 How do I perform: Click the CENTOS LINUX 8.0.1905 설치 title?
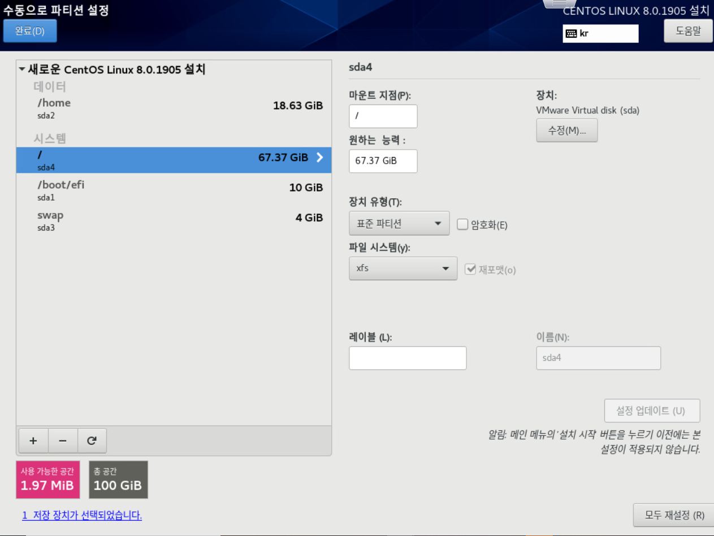click(636, 11)
